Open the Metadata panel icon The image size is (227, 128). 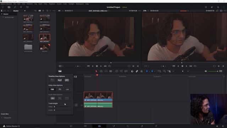pos(212,7)
